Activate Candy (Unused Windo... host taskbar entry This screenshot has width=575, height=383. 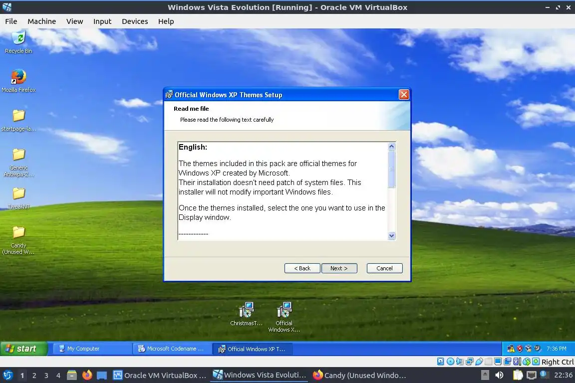click(x=359, y=376)
